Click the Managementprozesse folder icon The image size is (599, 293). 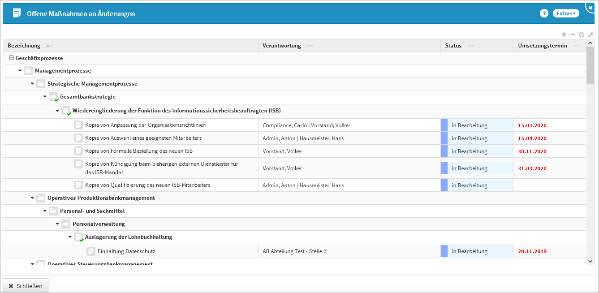28,71
